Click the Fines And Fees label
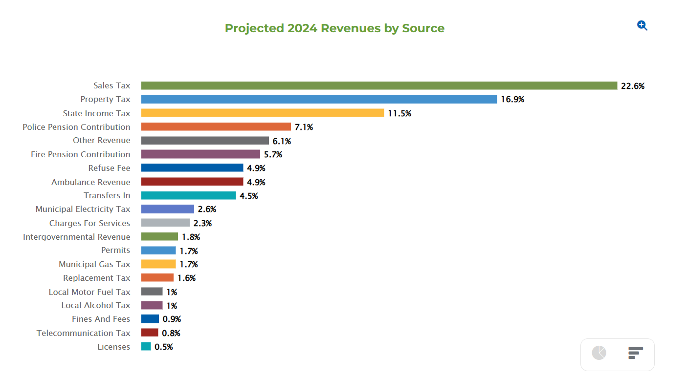The width and height of the screenshot is (688, 377). pos(101,319)
